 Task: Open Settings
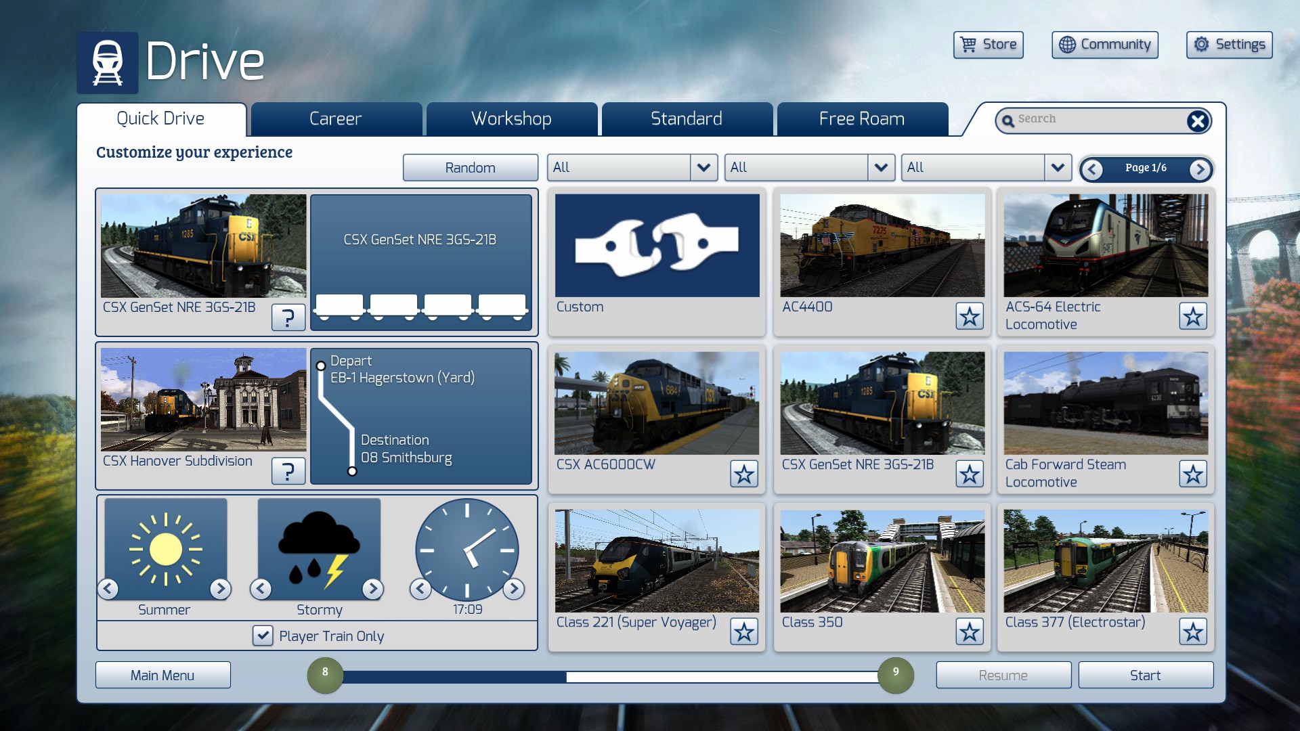click(x=1230, y=45)
